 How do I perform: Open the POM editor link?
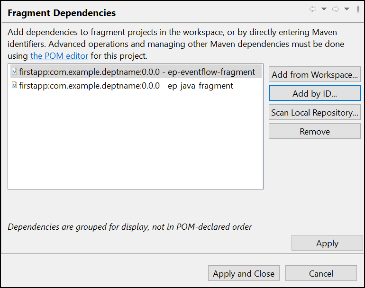pos(59,56)
